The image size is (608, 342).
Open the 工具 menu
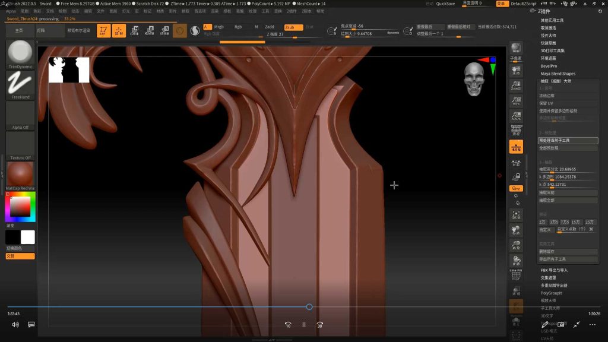265,11
